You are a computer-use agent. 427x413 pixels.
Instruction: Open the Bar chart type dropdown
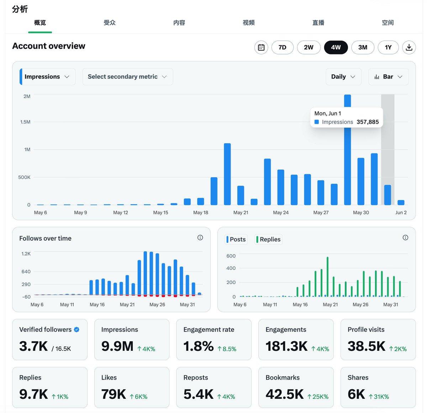(x=388, y=77)
